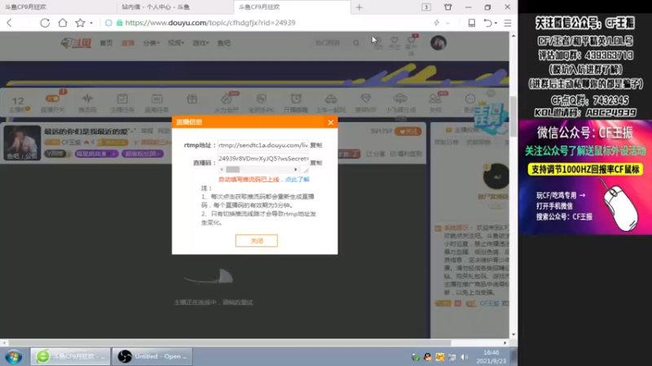652x366 pixels.
Task: Click the rtmp address input field
Action: [263, 146]
